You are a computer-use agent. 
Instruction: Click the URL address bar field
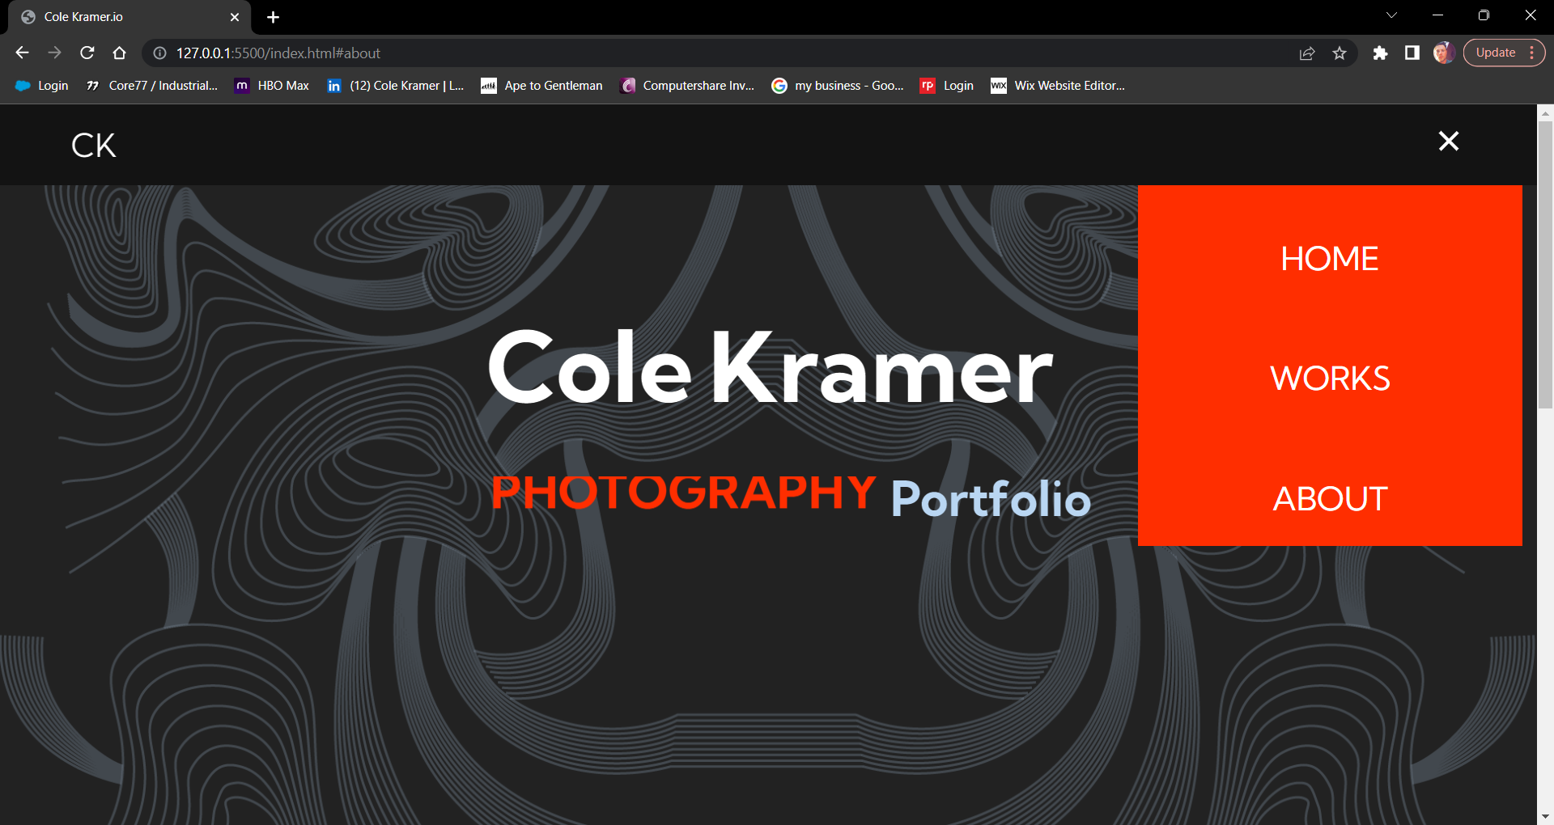(728, 53)
